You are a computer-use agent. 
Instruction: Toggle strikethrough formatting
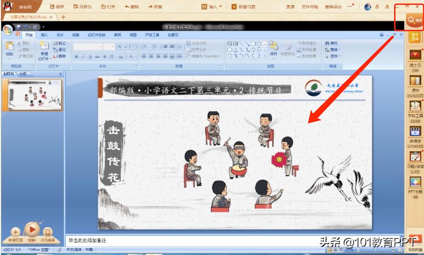97,57
